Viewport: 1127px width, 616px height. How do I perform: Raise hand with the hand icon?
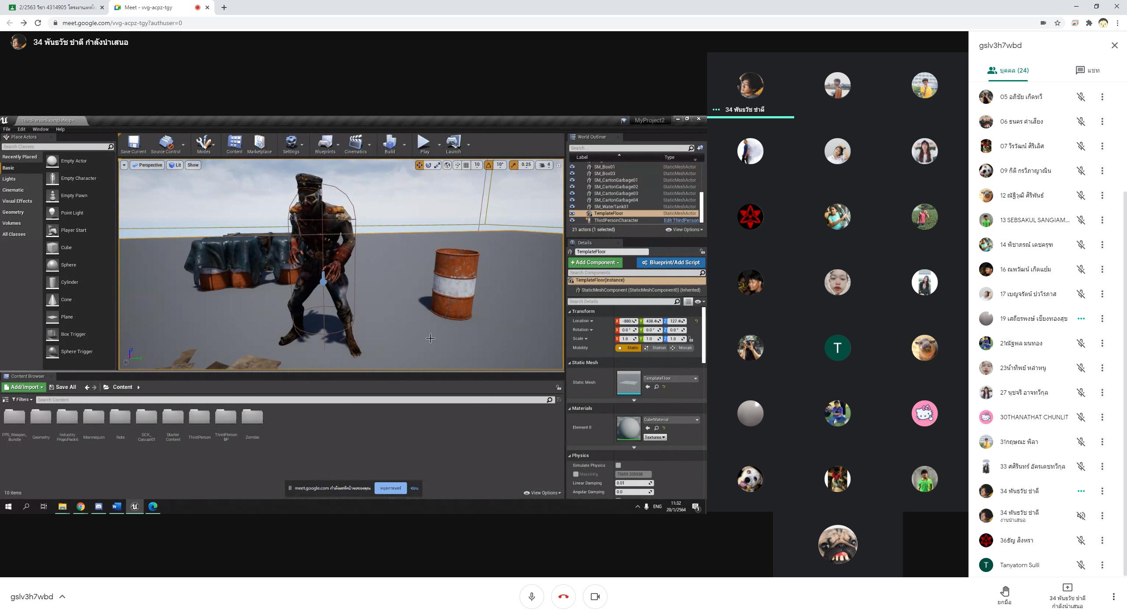pos(1005,591)
